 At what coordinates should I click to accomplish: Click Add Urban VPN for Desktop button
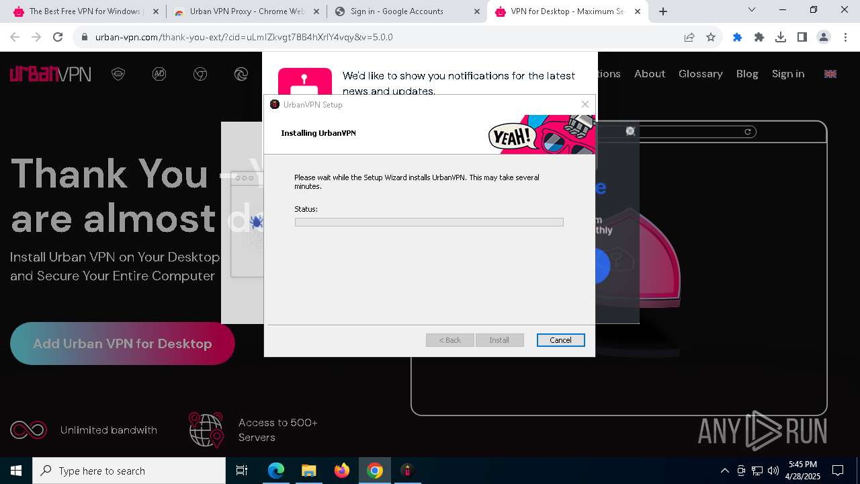point(122,344)
